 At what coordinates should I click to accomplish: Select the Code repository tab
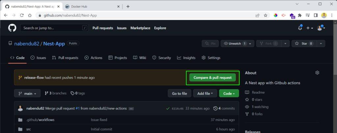17,58
